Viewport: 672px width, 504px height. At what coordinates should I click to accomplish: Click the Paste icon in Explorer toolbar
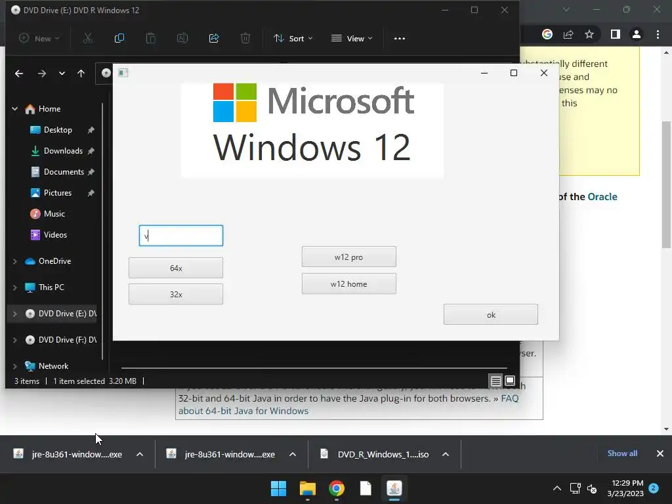150,38
